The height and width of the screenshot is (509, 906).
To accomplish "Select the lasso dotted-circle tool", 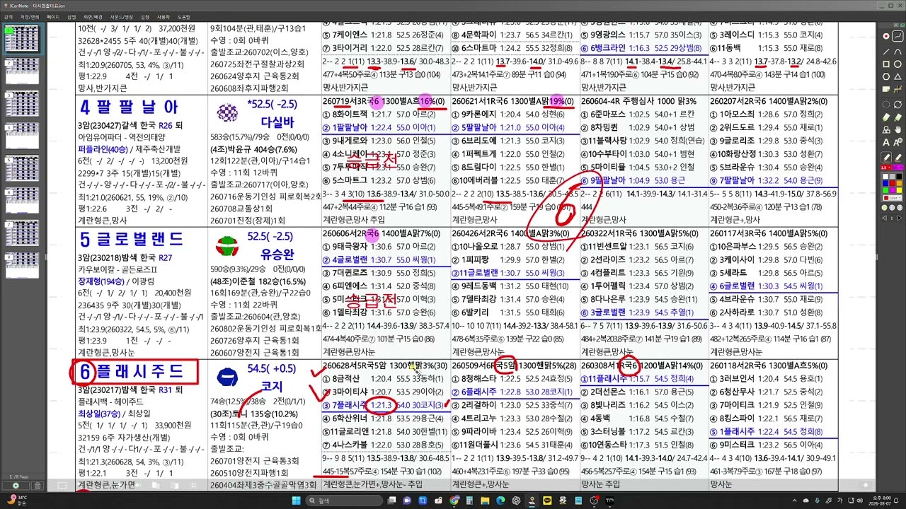I will coord(885,104).
